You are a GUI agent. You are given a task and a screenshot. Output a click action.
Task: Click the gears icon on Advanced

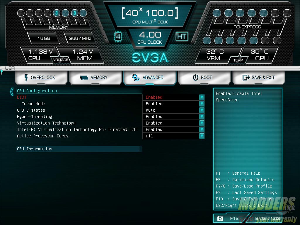point(136,77)
